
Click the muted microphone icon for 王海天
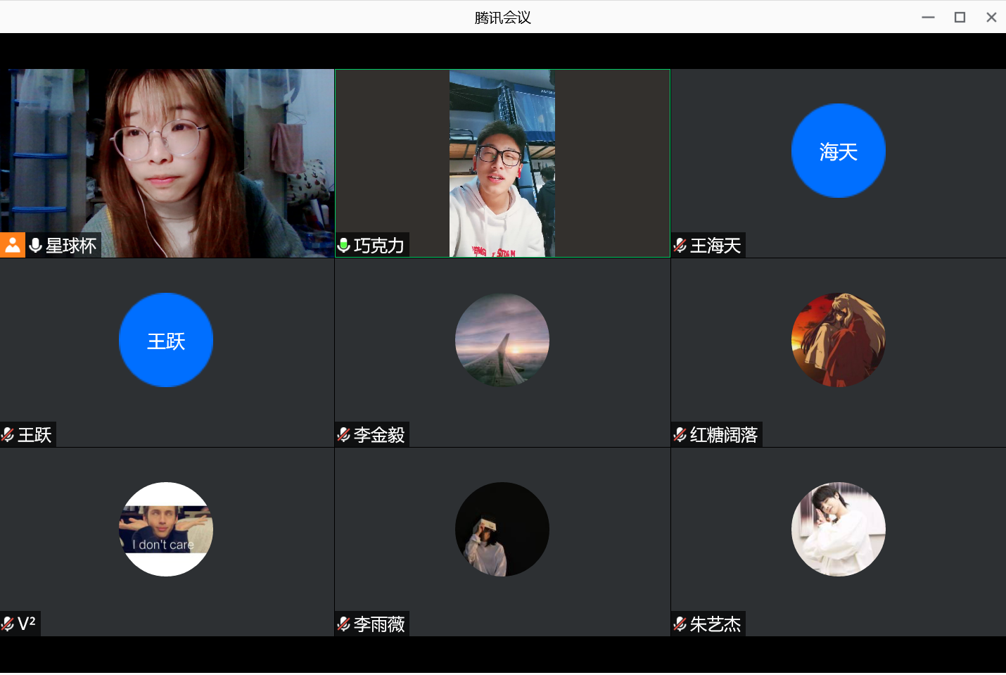point(680,245)
